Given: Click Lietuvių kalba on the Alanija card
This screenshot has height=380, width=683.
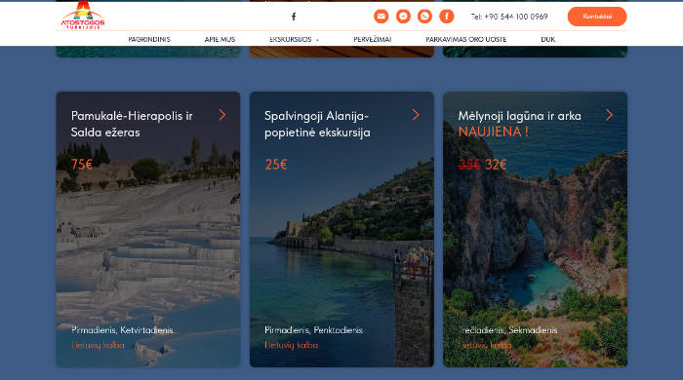Looking at the screenshot, I should pyautogui.click(x=292, y=345).
